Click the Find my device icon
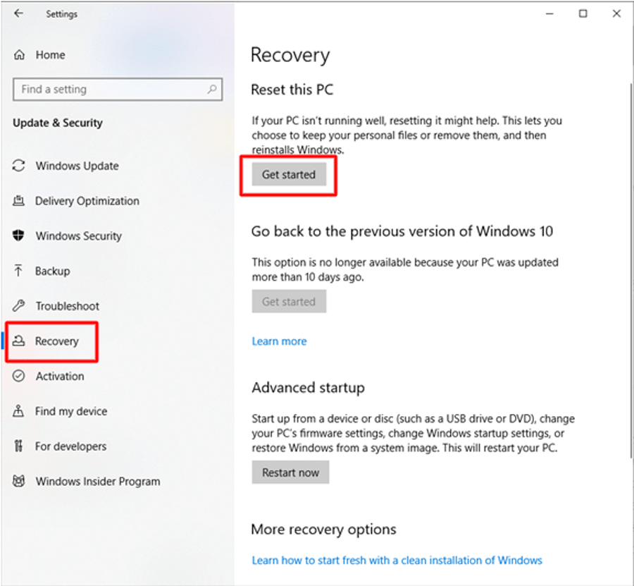The height and width of the screenshot is (586, 634). [18, 411]
